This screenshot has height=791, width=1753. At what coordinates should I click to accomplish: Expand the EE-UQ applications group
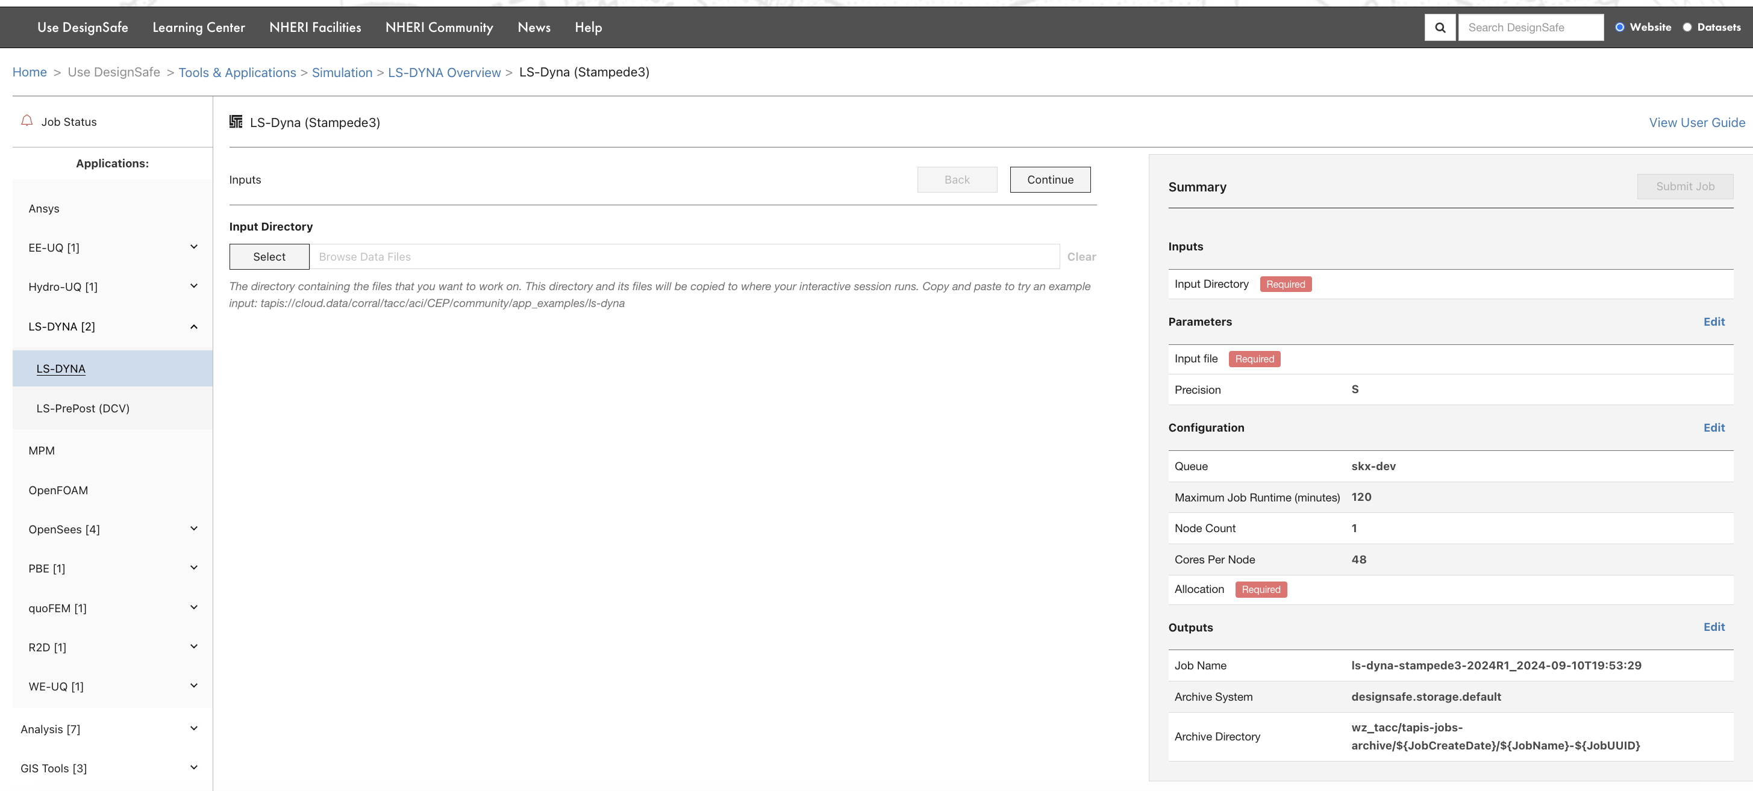pyautogui.click(x=193, y=247)
